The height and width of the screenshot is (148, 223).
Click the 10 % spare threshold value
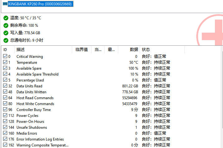[134, 74]
